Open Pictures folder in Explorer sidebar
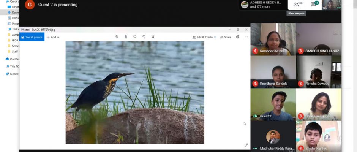 (13, 24)
